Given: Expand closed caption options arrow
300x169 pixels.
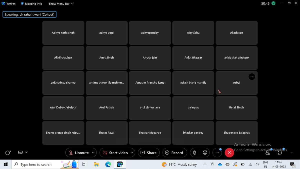Looking at the screenshot, I should coord(26,152).
